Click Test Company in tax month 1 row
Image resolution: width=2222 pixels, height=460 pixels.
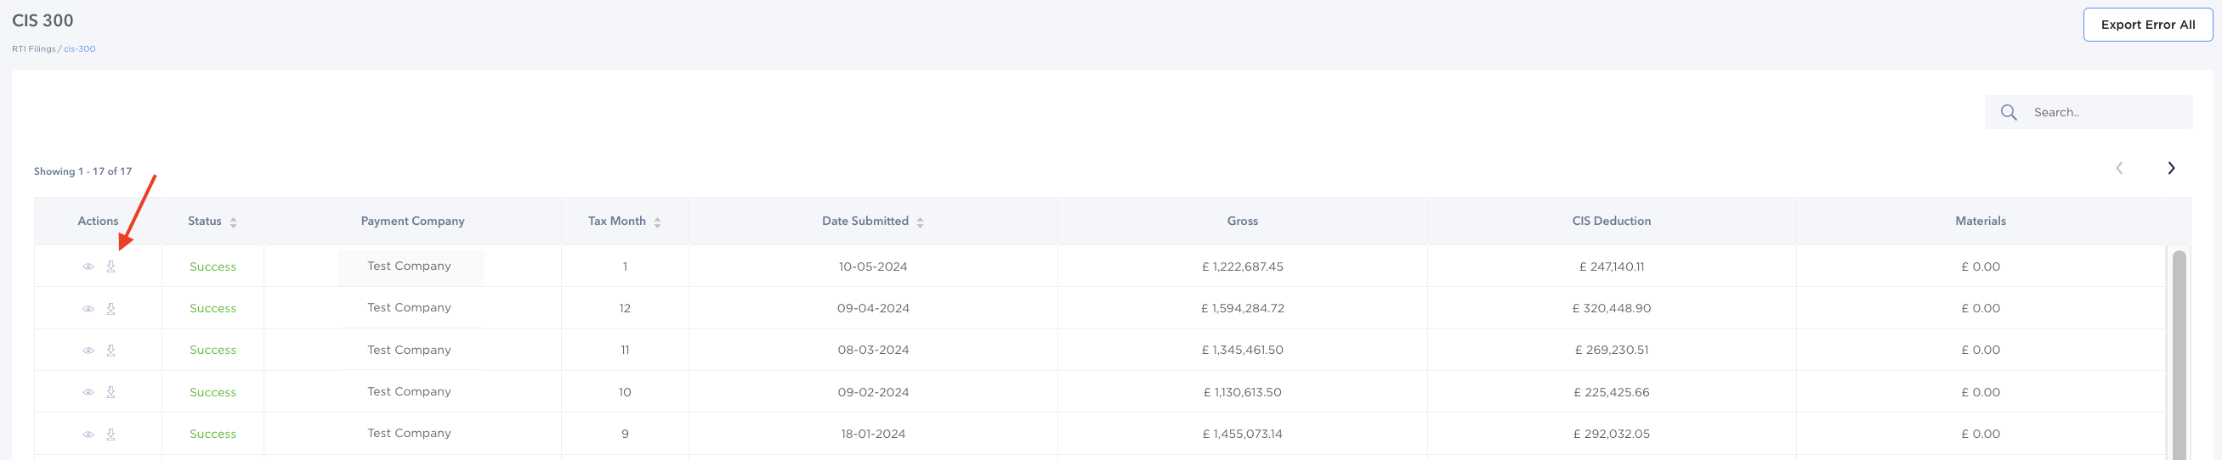(409, 266)
